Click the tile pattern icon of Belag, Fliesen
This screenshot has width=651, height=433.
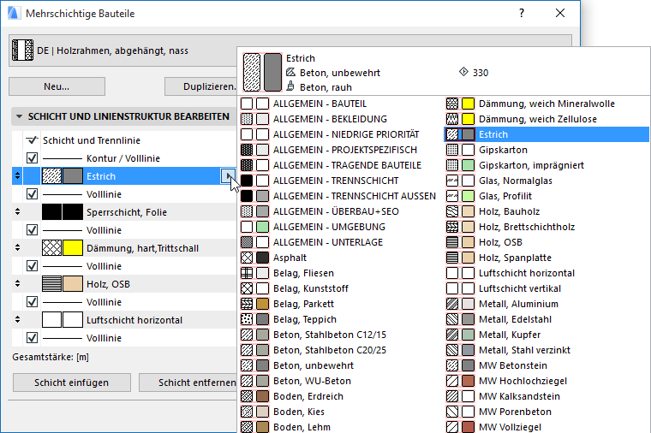pos(247,273)
